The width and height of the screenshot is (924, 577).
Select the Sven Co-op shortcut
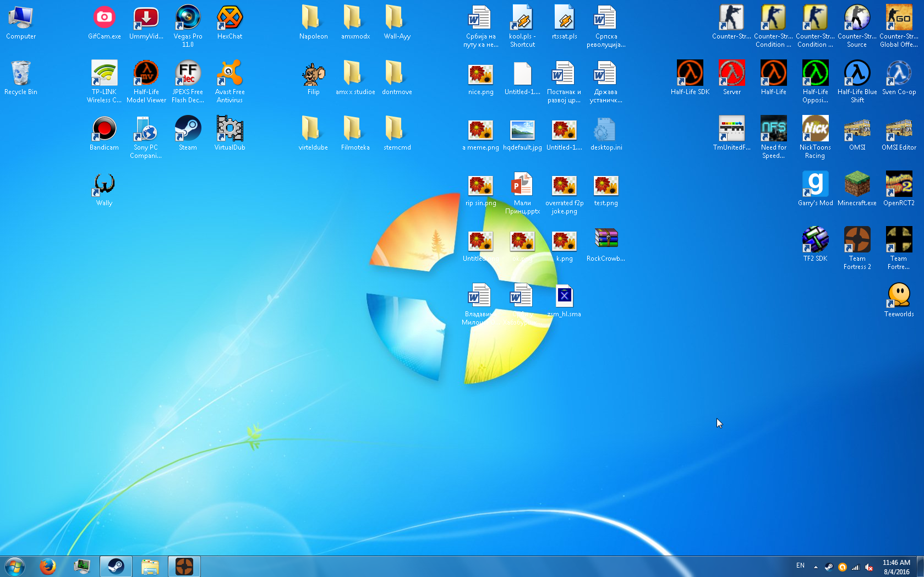click(x=899, y=78)
